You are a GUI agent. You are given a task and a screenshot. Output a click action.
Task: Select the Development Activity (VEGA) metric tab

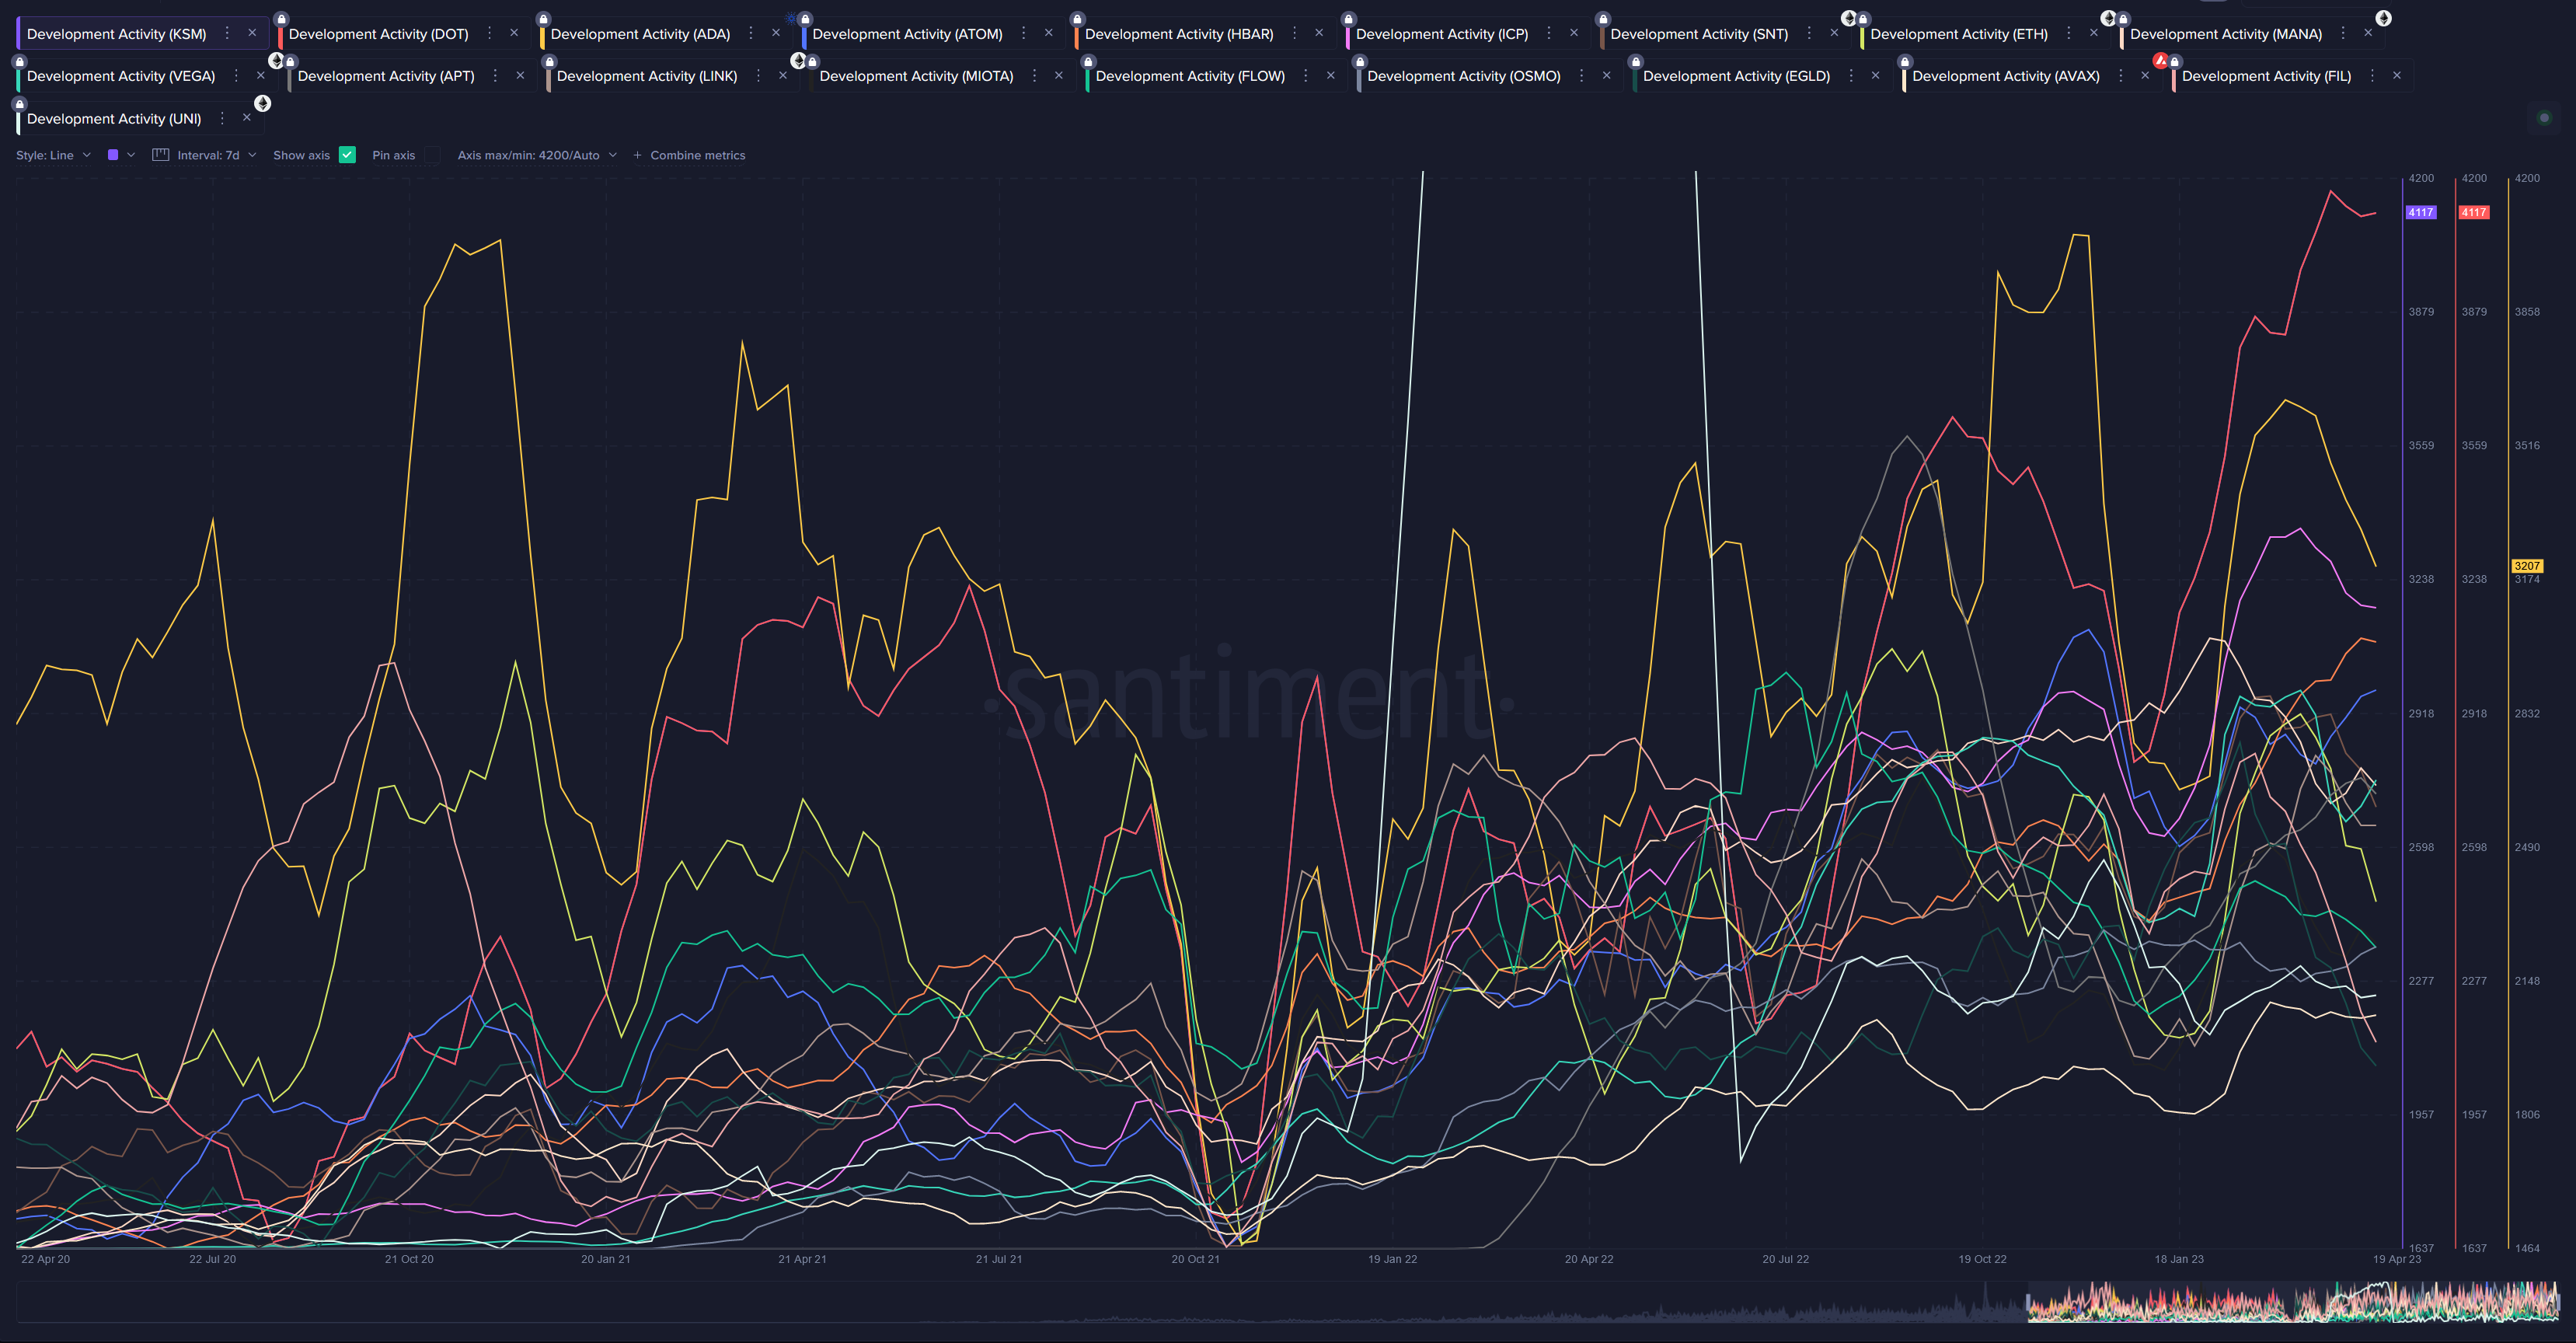pyautogui.click(x=120, y=76)
